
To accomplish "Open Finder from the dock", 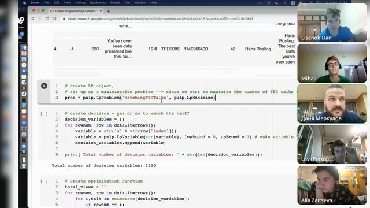I will [x=24, y=47].
